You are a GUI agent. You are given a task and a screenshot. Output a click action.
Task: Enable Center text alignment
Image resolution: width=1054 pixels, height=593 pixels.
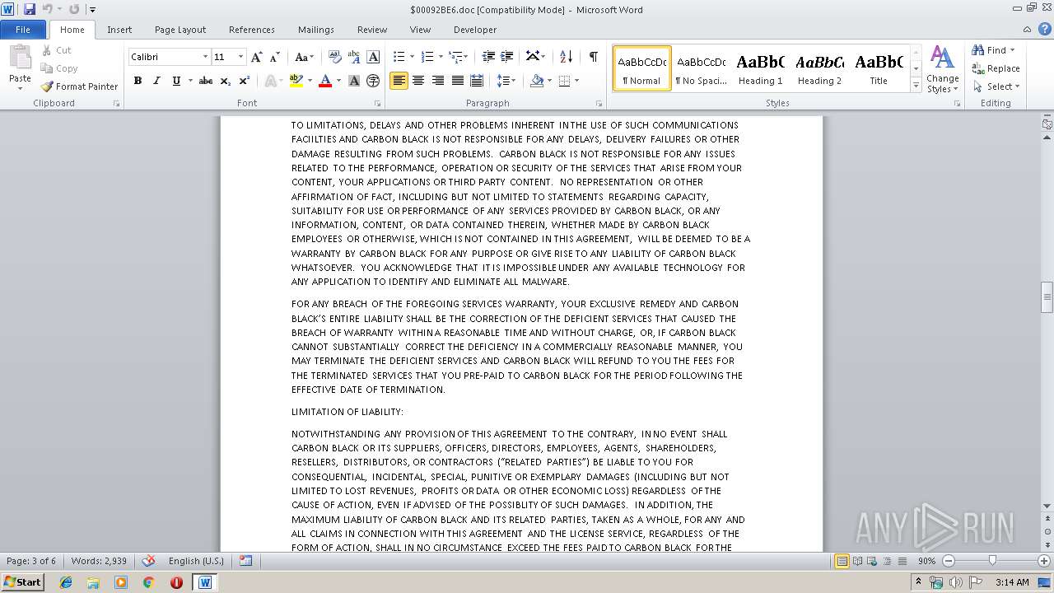[418, 81]
